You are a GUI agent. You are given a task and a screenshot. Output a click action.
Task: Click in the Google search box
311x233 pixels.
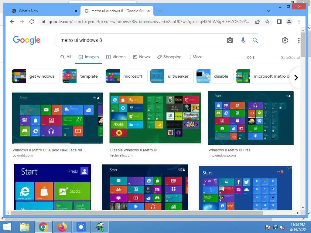click(139, 40)
